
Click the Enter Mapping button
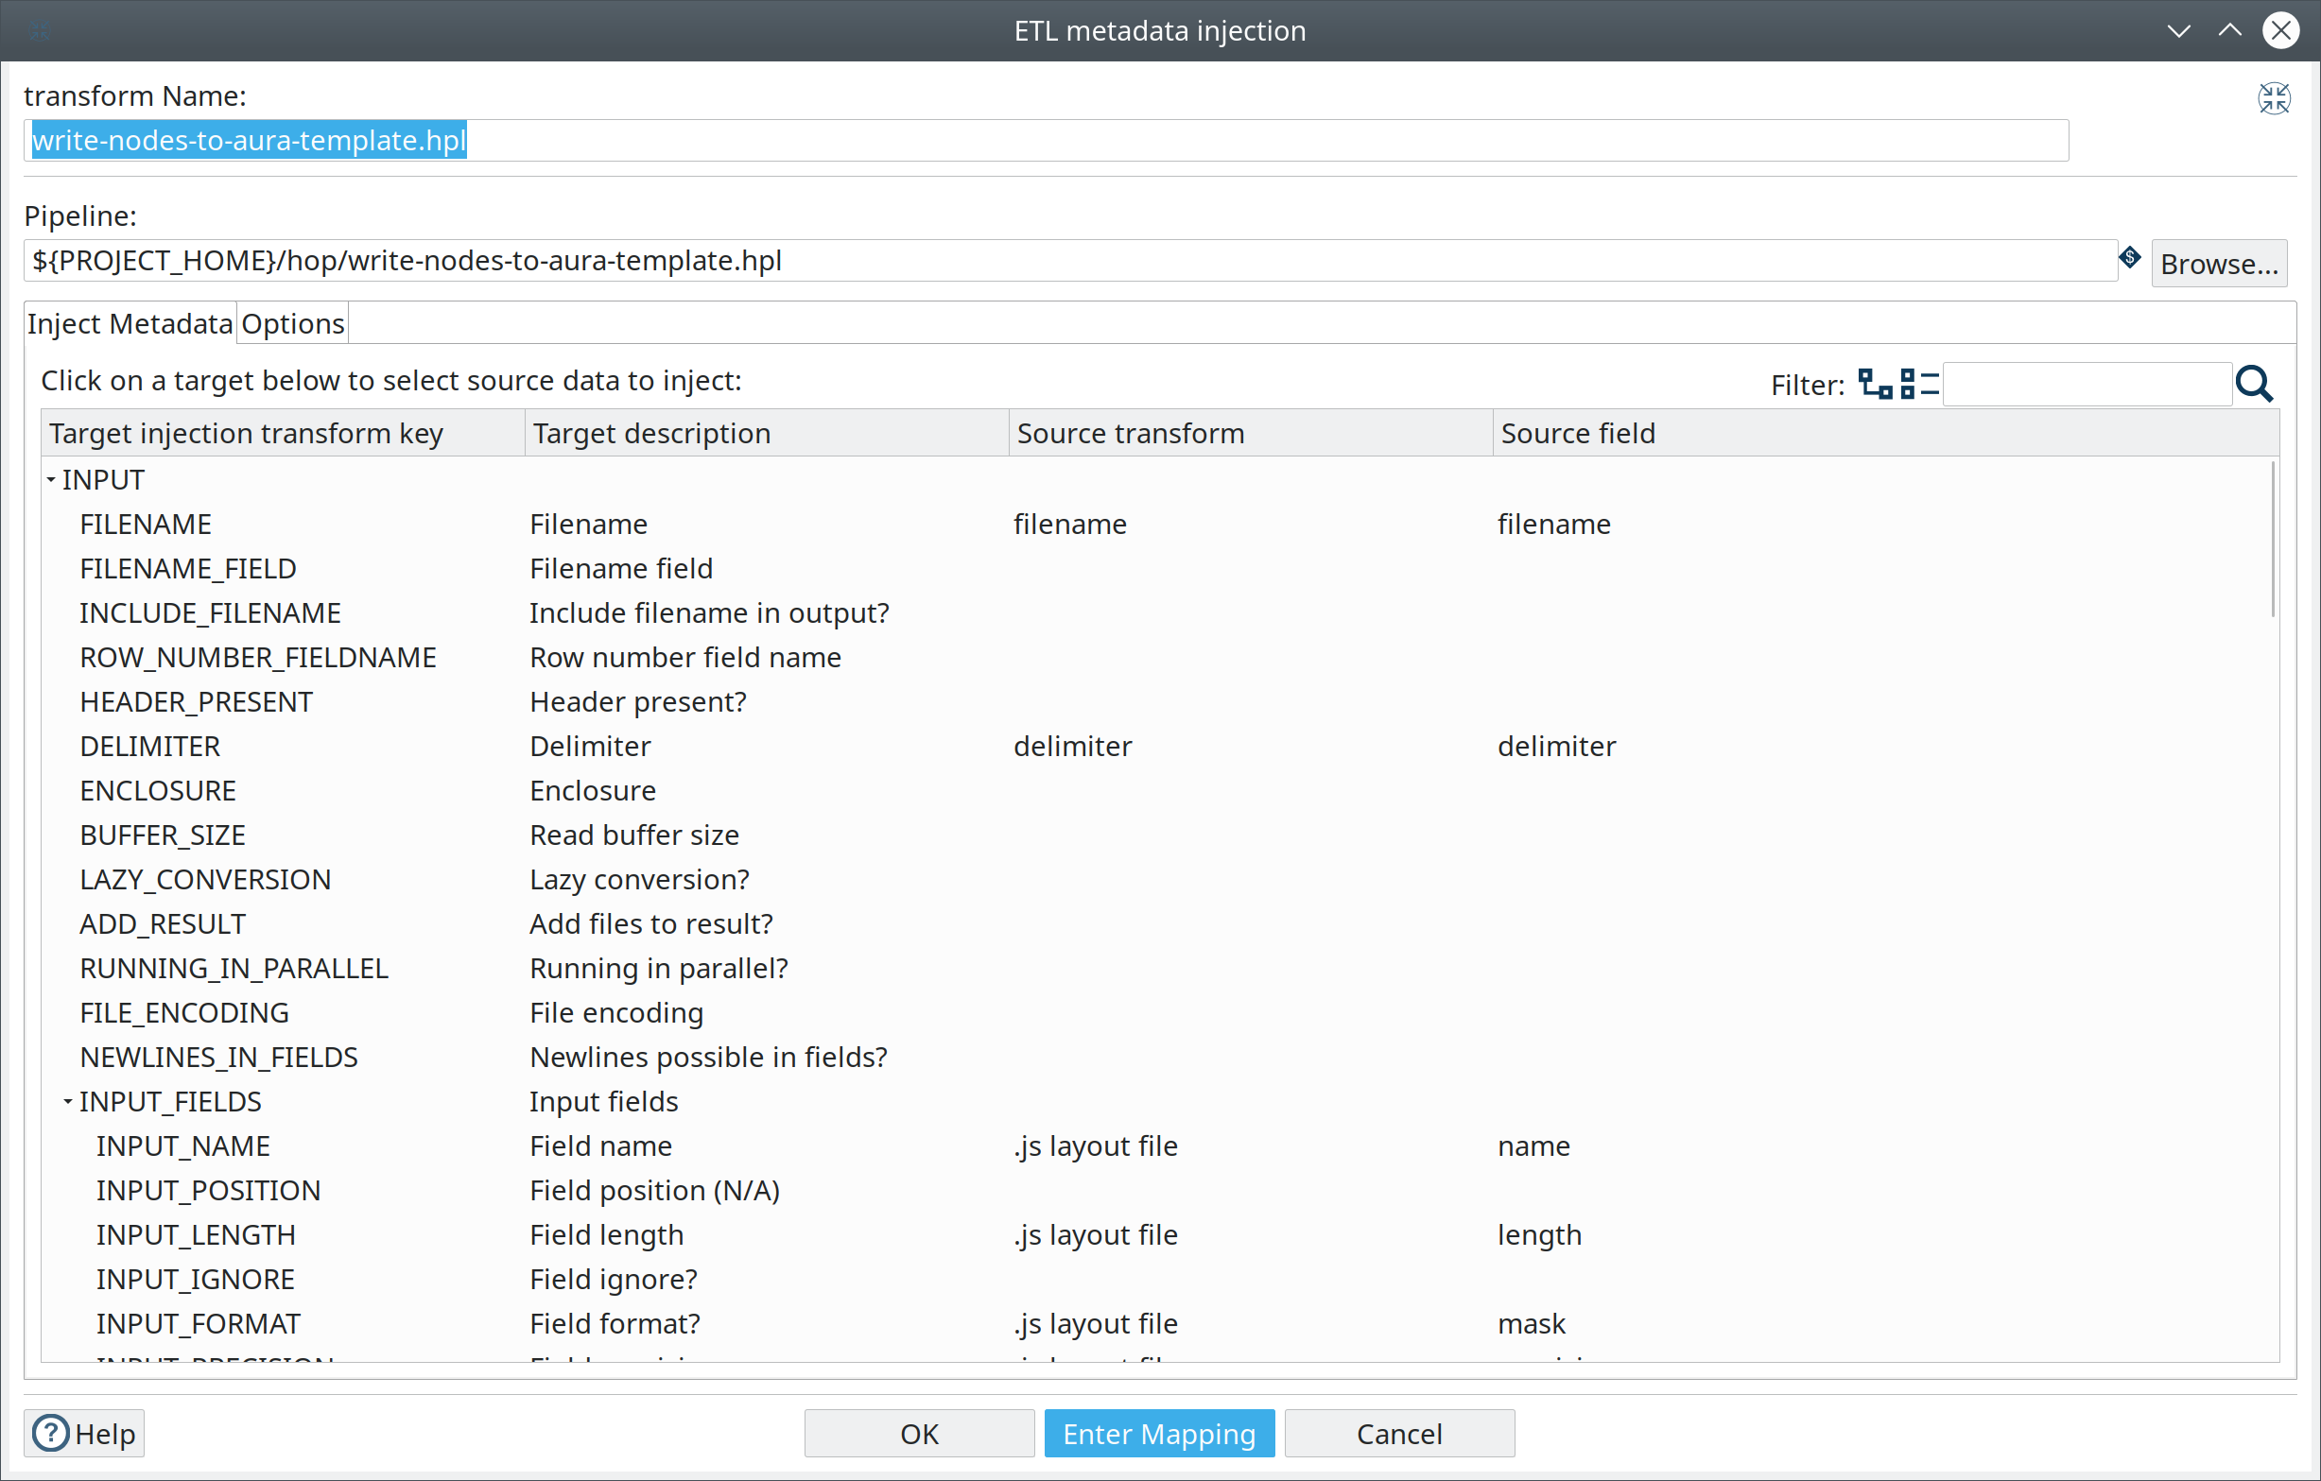[1158, 1433]
